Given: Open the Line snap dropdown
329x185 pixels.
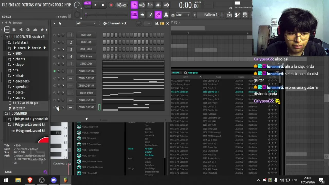Looking at the screenshot, I should [x=183, y=15].
